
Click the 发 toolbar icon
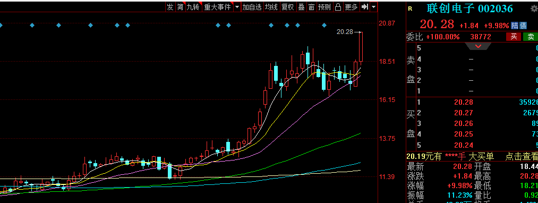coord(170,7)
